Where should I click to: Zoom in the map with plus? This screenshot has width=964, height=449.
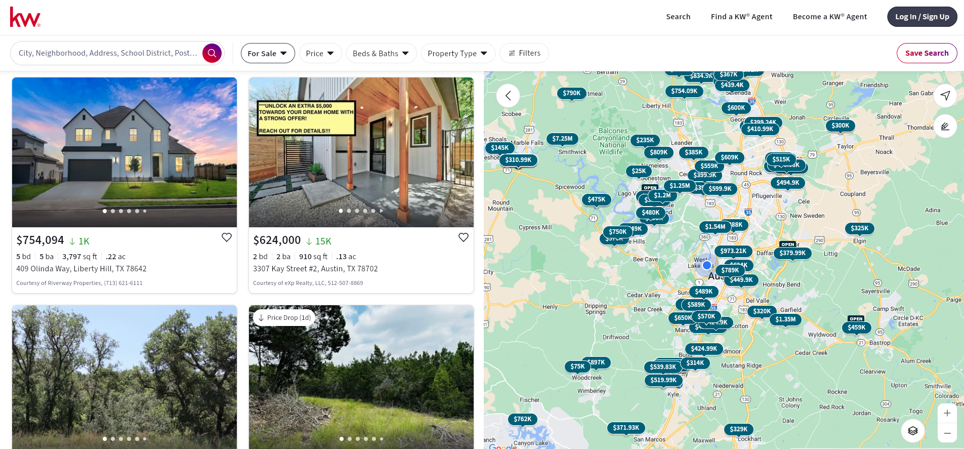click(x=947, y=413)
